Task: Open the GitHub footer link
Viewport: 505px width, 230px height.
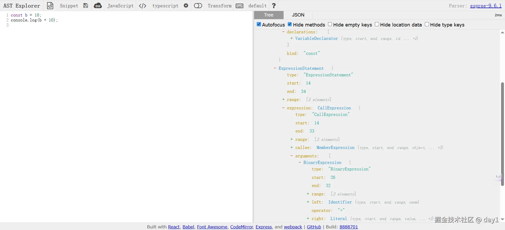Action: pos(314,227)
